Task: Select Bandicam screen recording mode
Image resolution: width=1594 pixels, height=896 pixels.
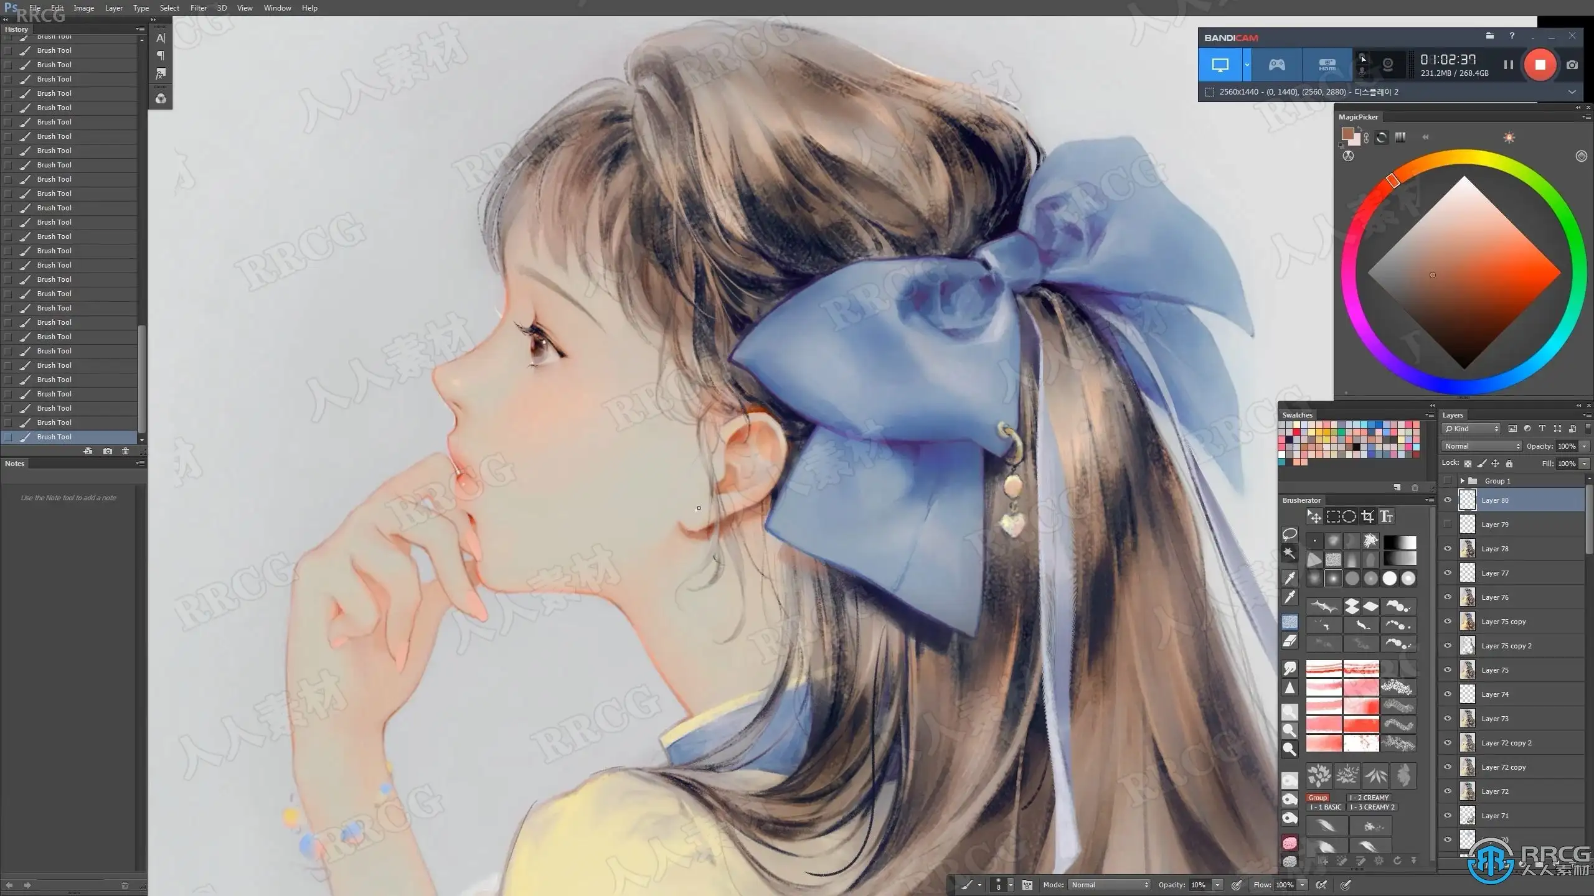Action: [1220, 65]
